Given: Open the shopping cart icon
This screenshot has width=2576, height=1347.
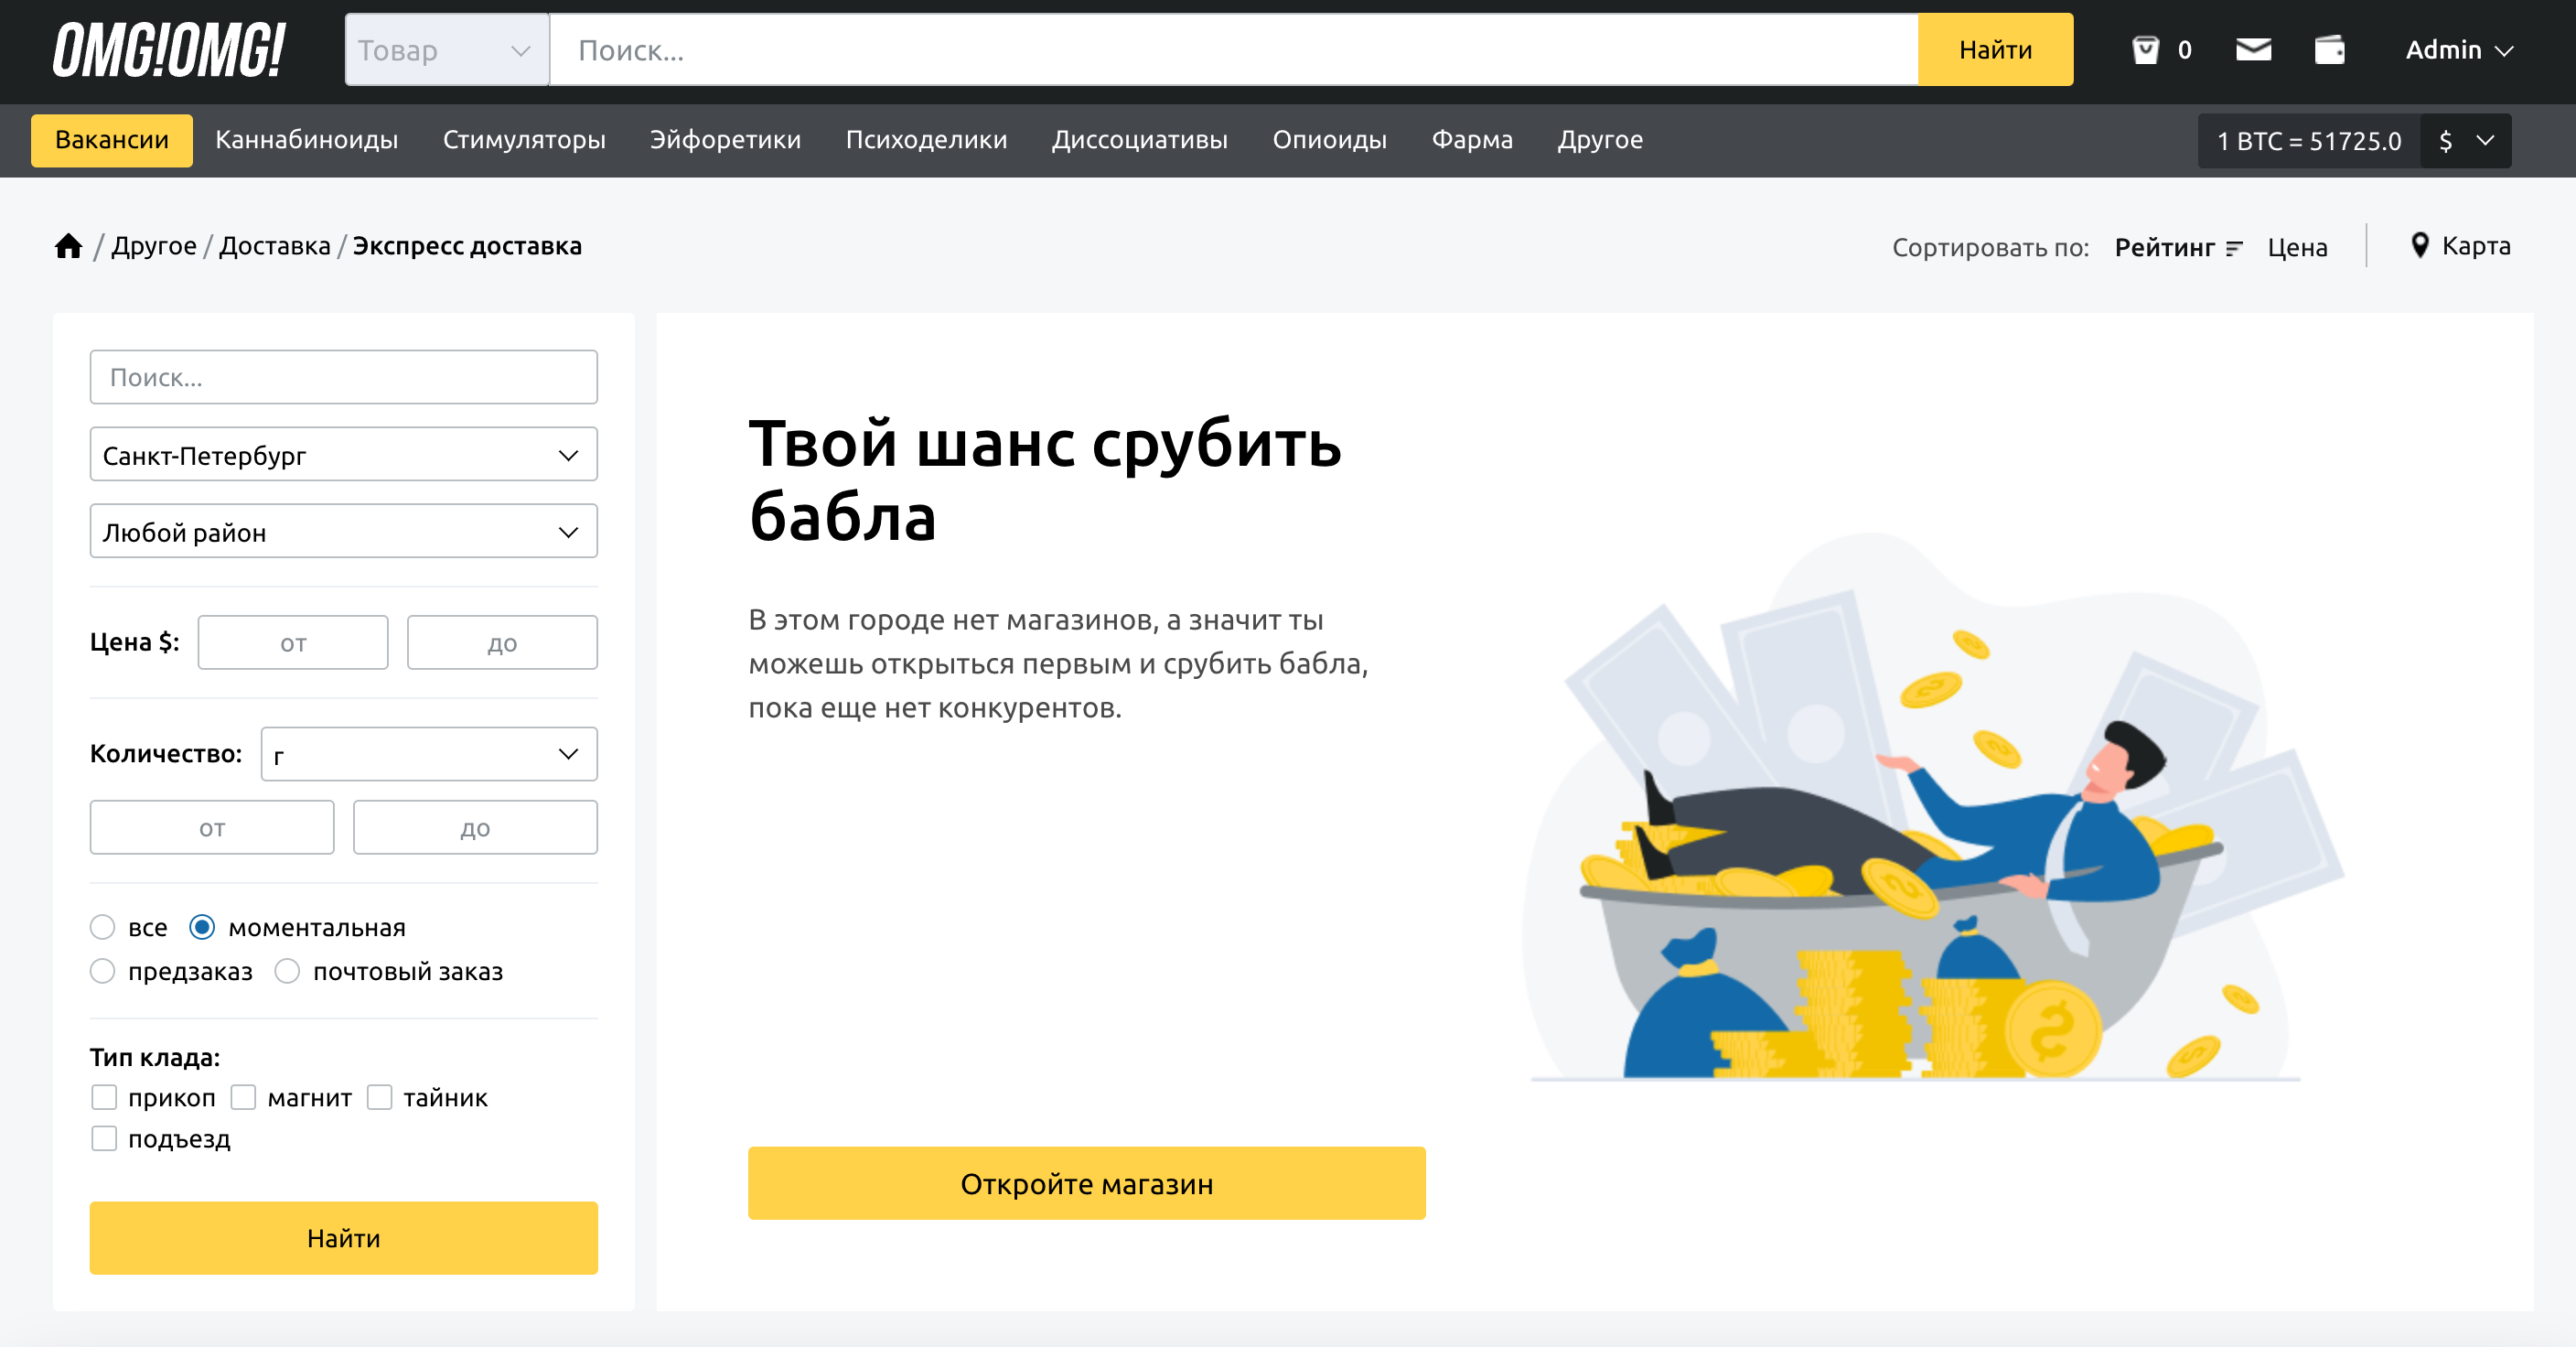Looking at the screenshot, I should pos(2147,49).
